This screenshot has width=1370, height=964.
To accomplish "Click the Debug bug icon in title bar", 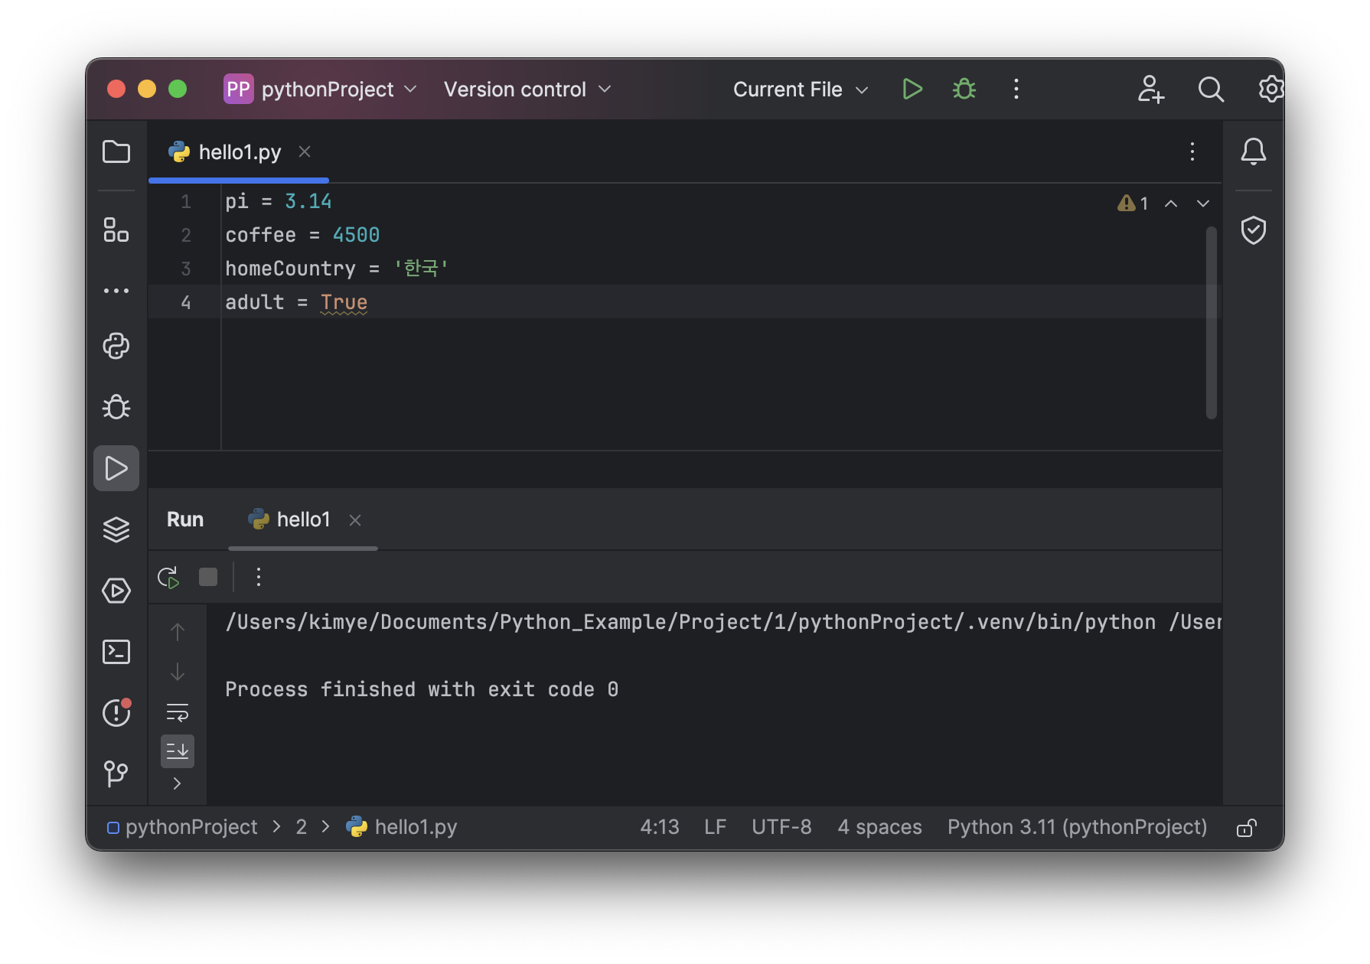I will [964, 90].
